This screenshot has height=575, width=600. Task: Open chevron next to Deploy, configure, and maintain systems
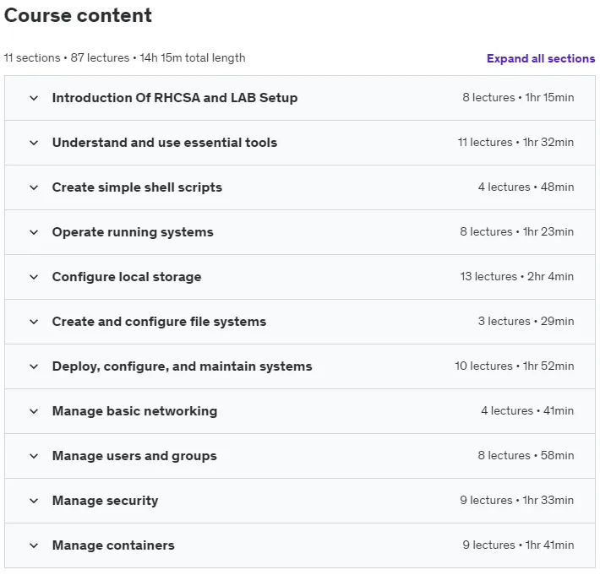(34, 366)
